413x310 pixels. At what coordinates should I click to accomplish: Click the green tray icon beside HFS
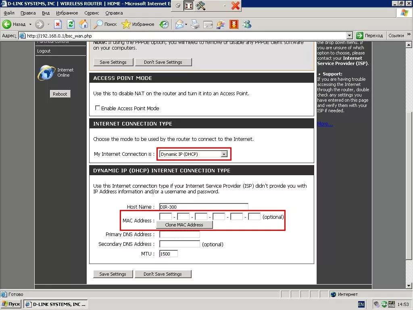tap(384, 304)
